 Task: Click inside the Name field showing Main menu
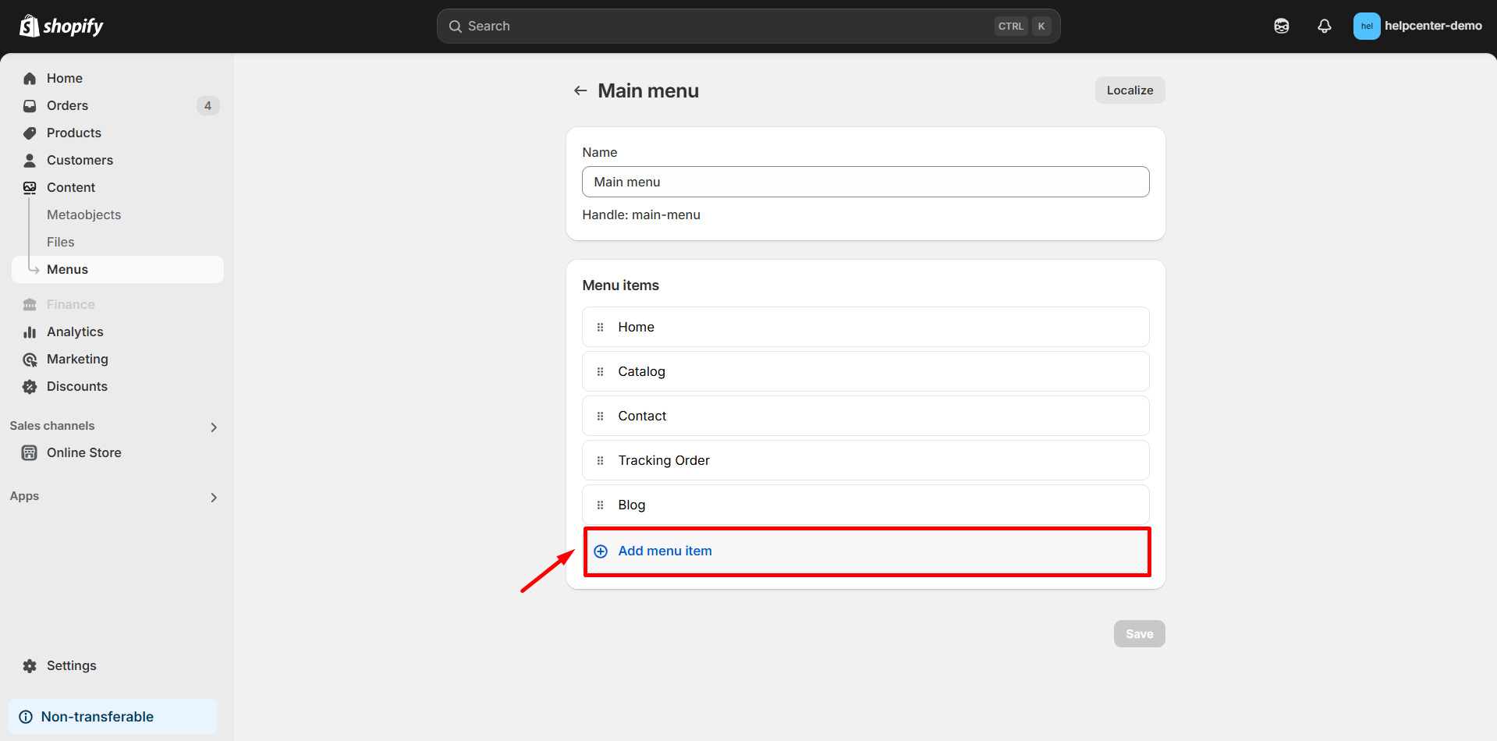pos(865,182)
